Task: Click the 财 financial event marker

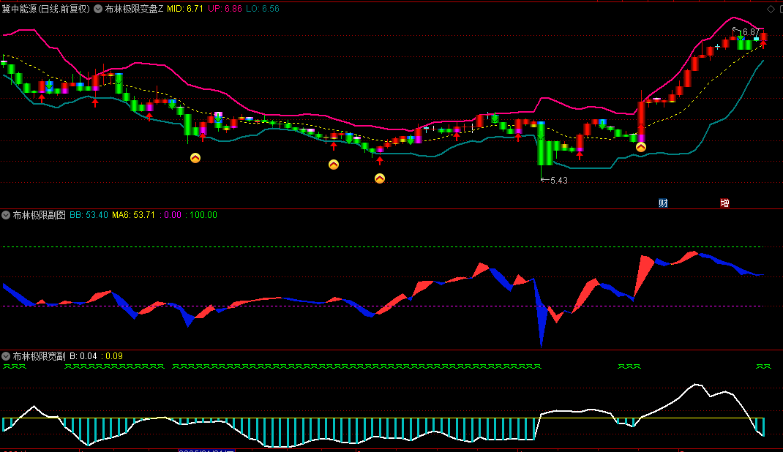Action: (663, 203)
